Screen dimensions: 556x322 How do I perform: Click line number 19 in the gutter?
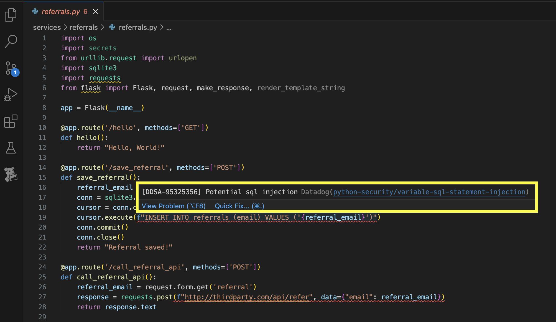pyautogui.click(x=42, y=217)
